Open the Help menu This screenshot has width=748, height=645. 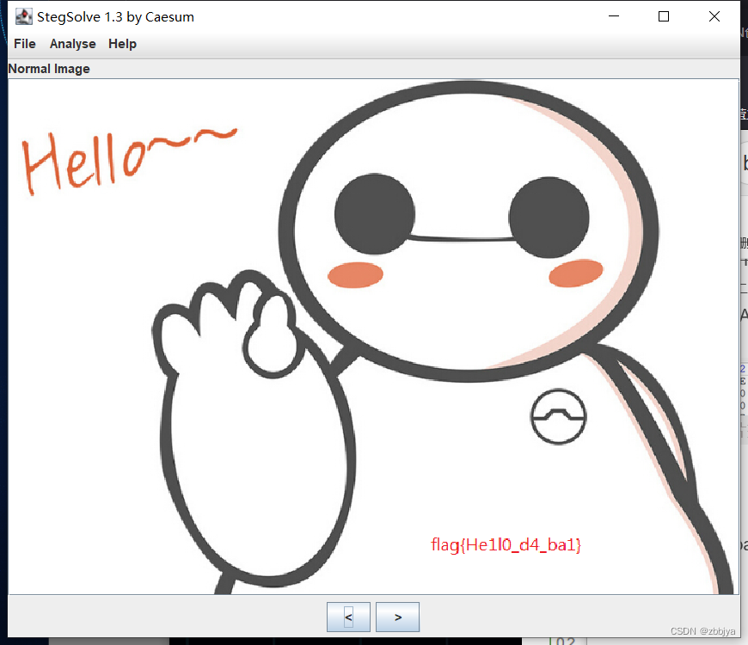[122, 44]
